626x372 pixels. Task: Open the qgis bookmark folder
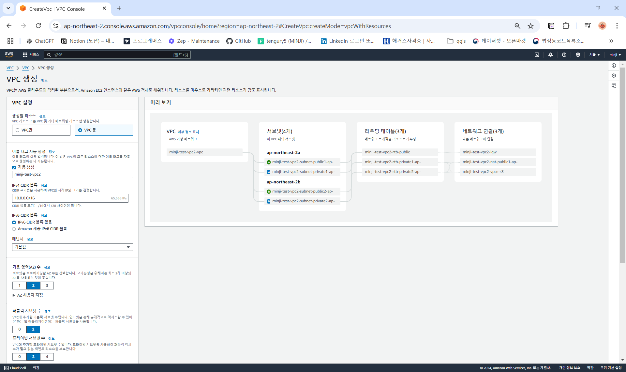(456, 41)
